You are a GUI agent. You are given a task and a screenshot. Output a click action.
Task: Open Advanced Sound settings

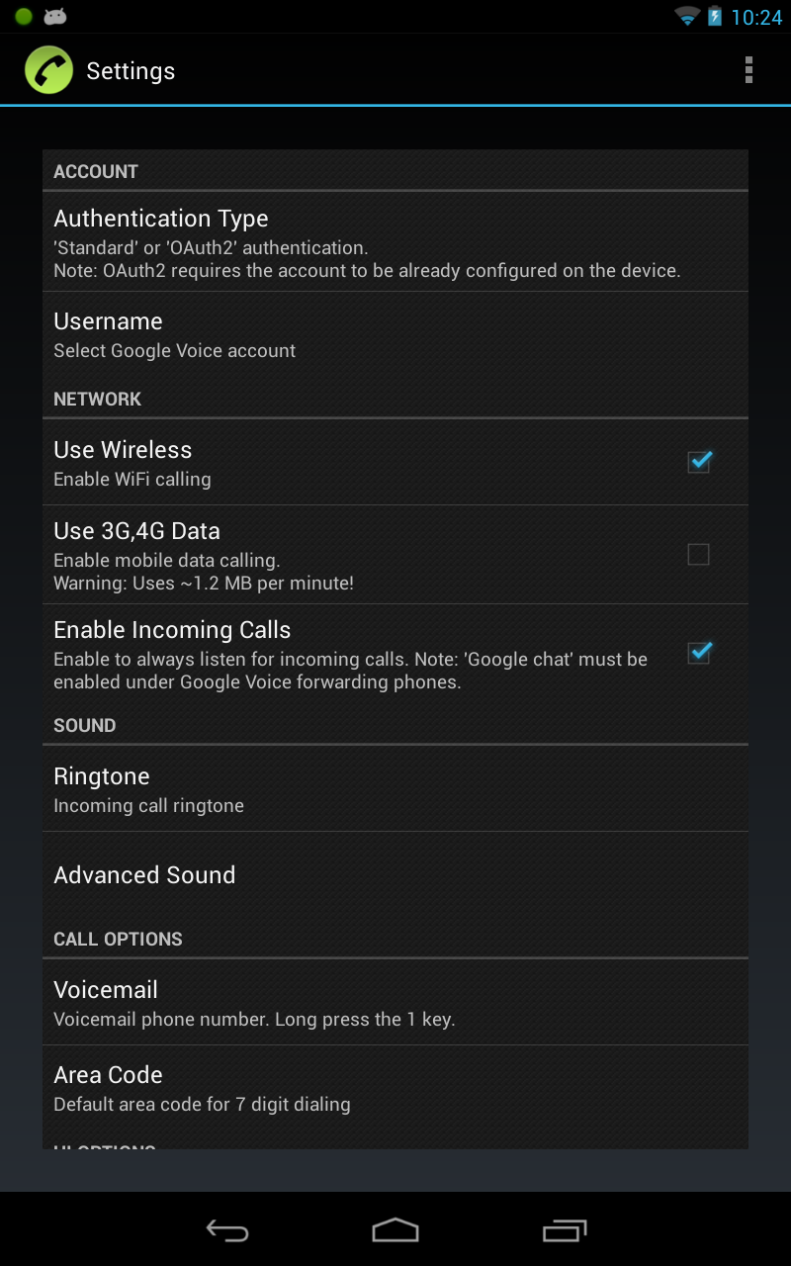tap(395, 875)
